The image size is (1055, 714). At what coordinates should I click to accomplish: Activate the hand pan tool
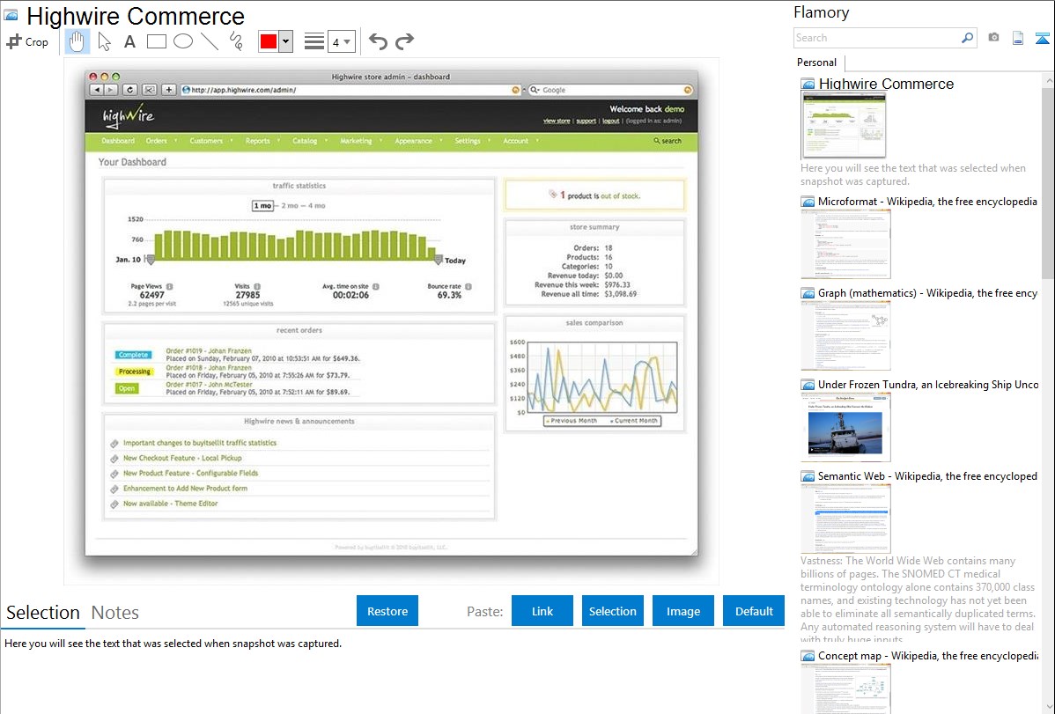pos(77,41)
